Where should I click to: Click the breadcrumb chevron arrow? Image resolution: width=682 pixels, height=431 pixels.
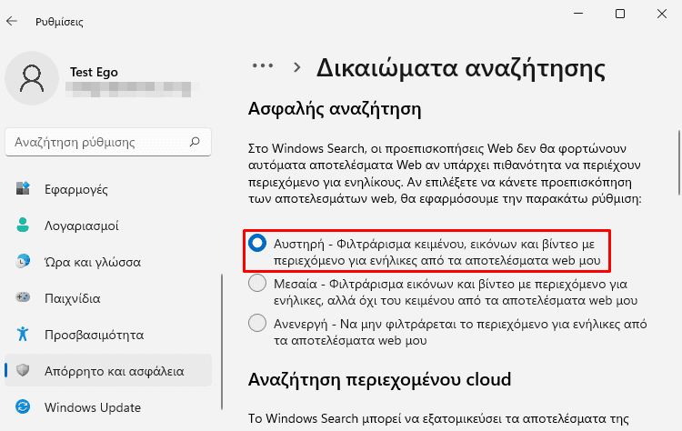click(296, 67)
